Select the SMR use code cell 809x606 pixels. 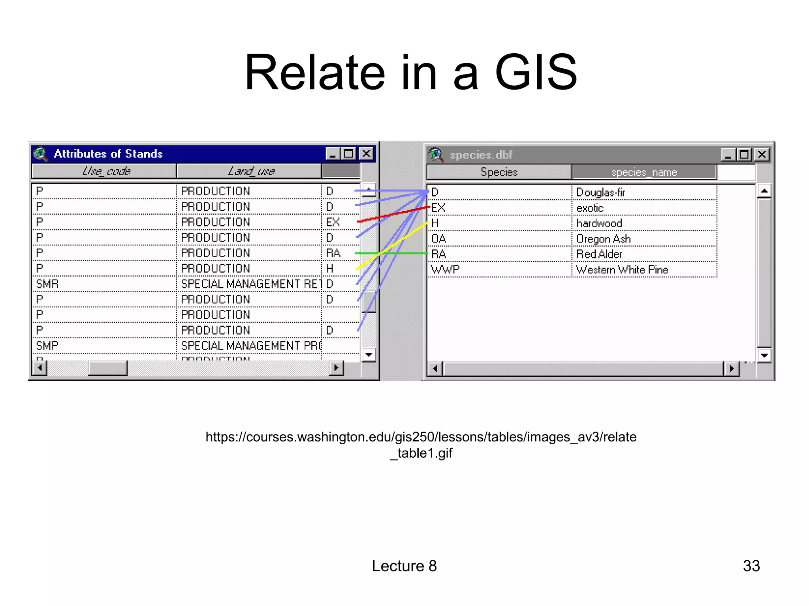click(104, 284)
